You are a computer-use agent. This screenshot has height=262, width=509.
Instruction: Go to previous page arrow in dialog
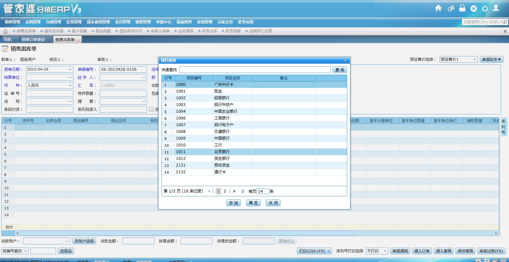[209, 191]
